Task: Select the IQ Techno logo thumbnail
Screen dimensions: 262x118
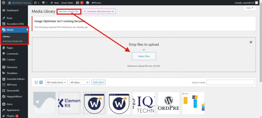Action: pyautogui.click(x=144, y=103)
